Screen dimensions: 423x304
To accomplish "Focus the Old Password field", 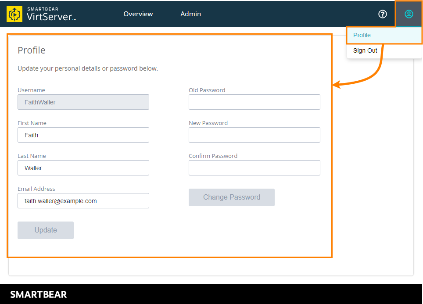I will [254, 102].
